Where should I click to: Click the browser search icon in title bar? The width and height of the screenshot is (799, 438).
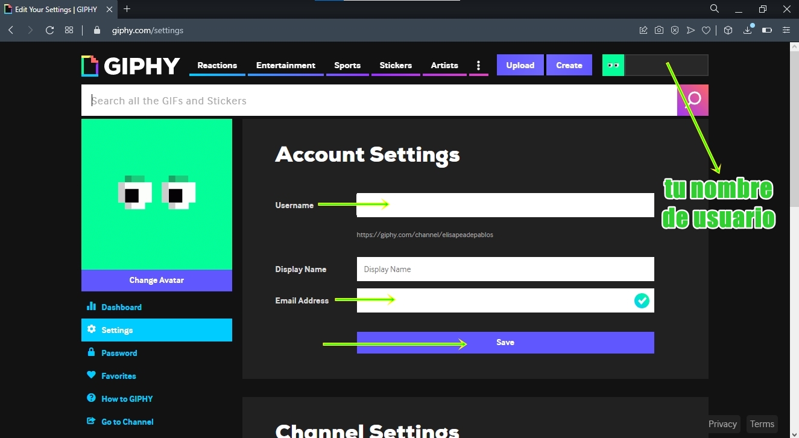click(x=715, y=9)
